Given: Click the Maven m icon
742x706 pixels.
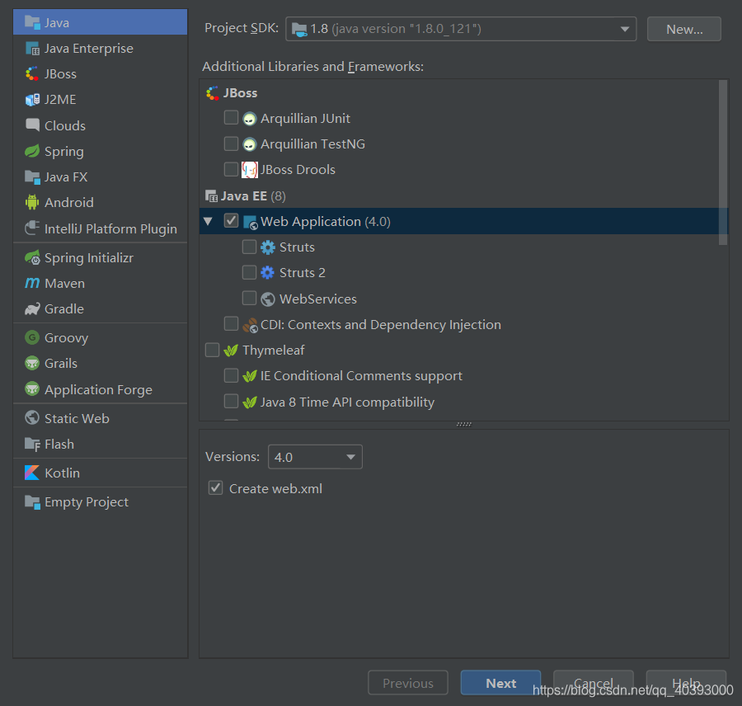Looking at the screenshot, I should click(x=32, y=283).
